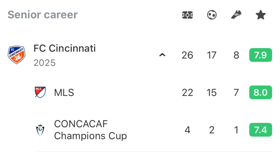This screenshot has width=280, height=158.
Task: Click the 17 total goals value
Action: [212, 55]
